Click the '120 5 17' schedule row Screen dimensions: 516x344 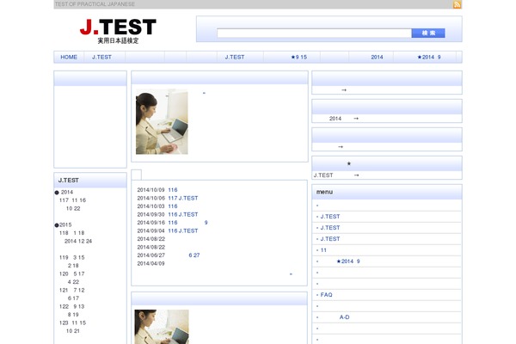71,273
